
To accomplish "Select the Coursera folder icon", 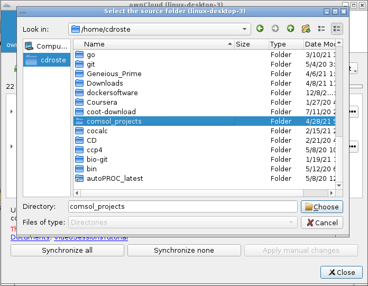I will tap(79, 102).
